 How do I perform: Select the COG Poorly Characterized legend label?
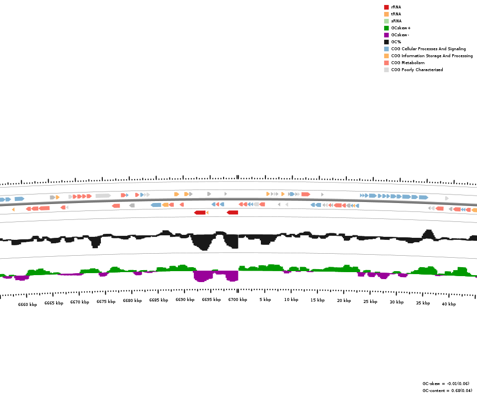pyautogui.click(x=417, y=70)
